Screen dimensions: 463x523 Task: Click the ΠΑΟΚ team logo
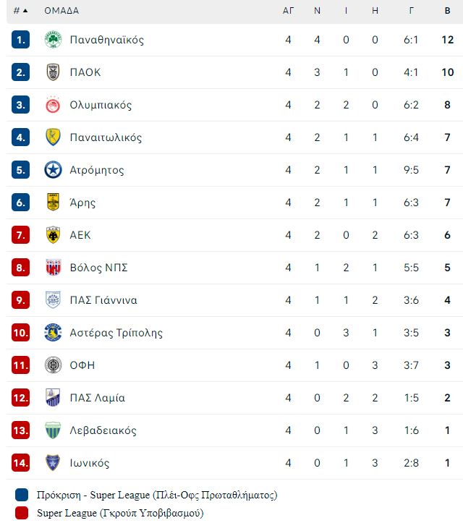(x=53, y=72)
